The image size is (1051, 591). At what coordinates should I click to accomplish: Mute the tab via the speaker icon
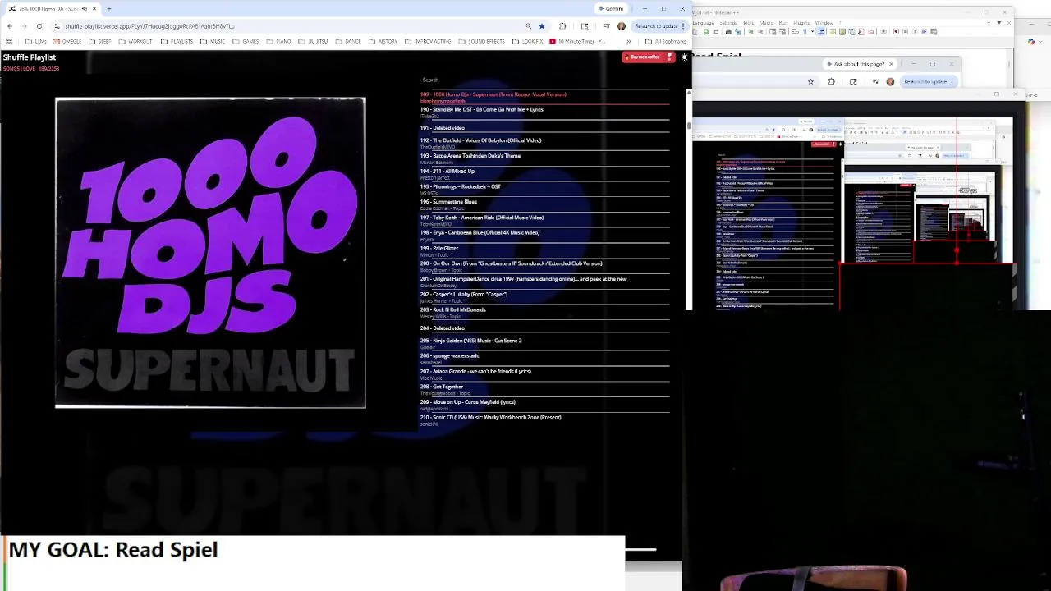point(84,8)
